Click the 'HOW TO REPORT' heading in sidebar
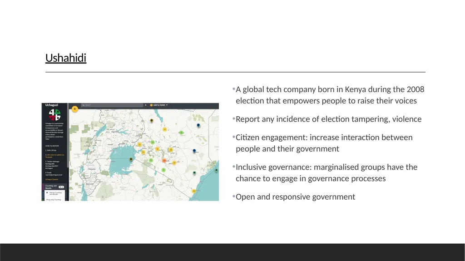465x261 pixels. coord(52,146)
